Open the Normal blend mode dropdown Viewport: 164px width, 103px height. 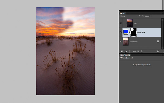tap(129, 16)
